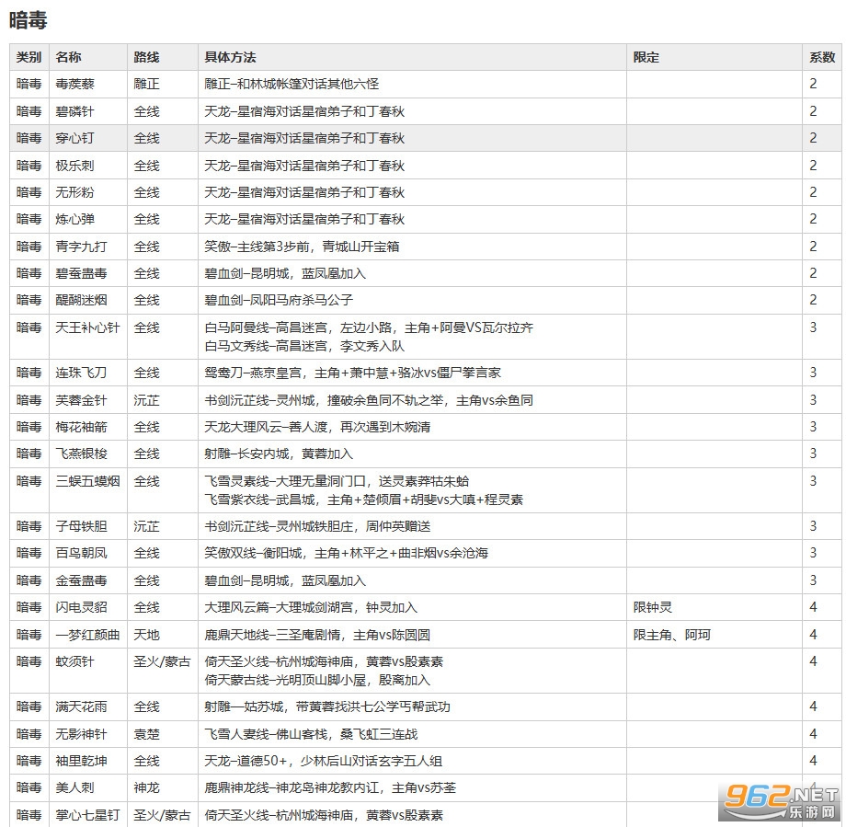
Task: Select the 醍醐迷烟 name cell
Action: pos(88,300)
